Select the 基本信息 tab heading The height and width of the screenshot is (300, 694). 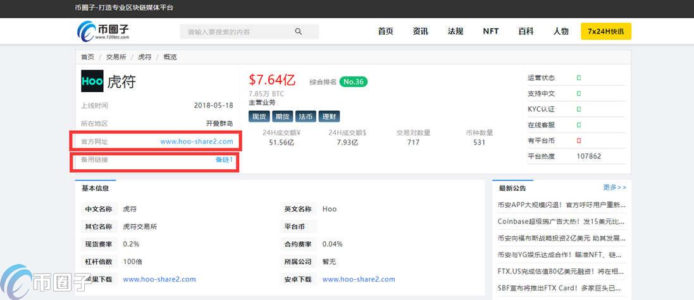pos(95,188)
